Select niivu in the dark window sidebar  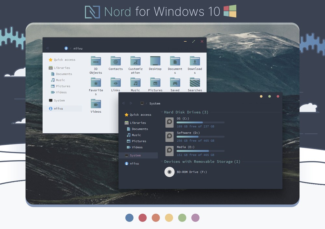click(134, 164)
